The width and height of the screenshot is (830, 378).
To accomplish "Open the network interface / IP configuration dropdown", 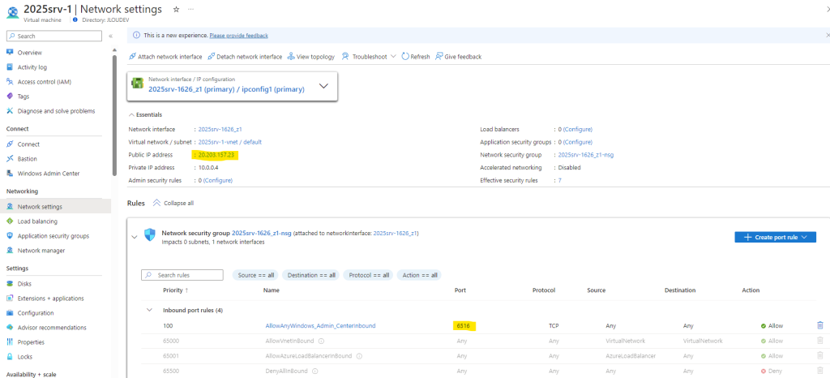I will click(x=324, y=86).
